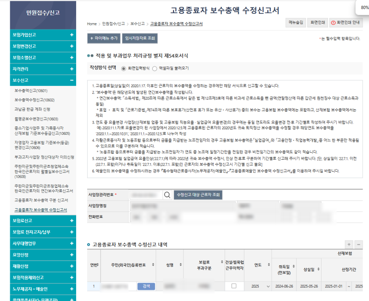
Task: Click the 사업장관리번호 input field
Action: tap(146, 195)
